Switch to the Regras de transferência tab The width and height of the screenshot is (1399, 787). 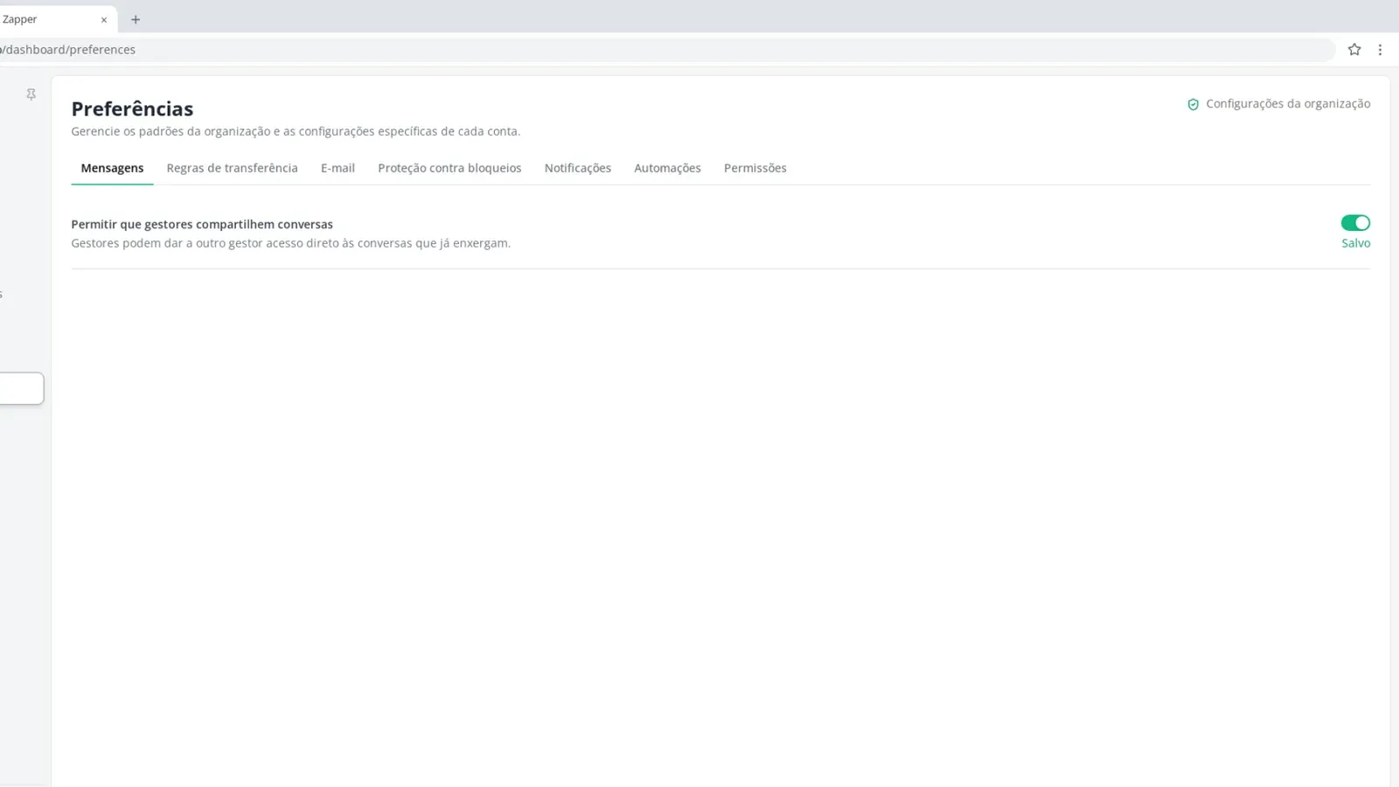tap(232, 168)
